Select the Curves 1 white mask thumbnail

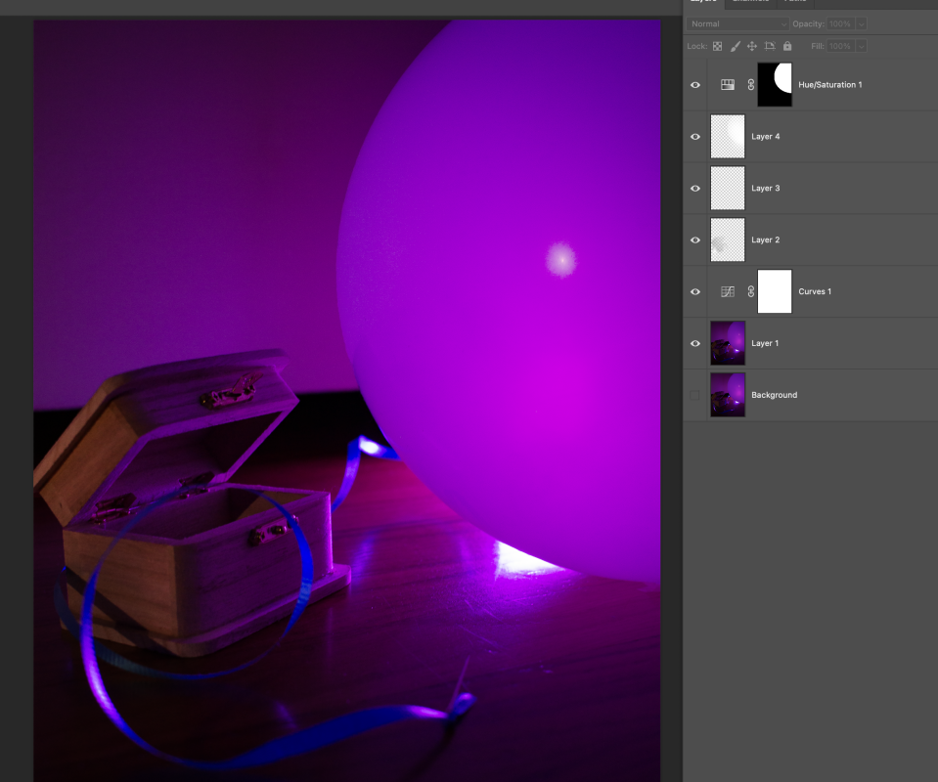pyautogui.click(x=775, y=291)
